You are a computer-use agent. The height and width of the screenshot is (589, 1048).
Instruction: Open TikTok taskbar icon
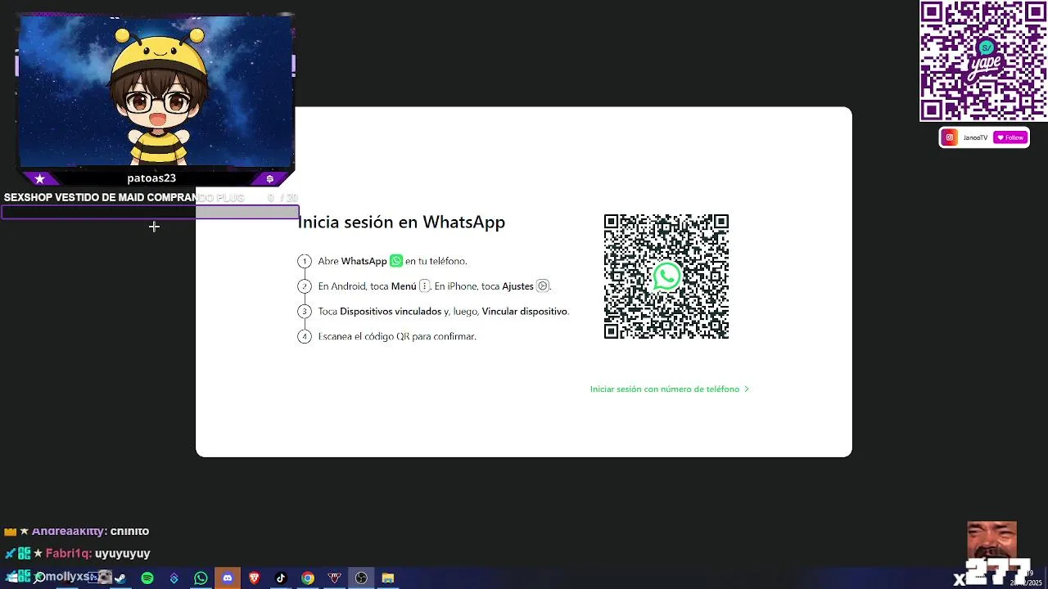click(281, 578)
